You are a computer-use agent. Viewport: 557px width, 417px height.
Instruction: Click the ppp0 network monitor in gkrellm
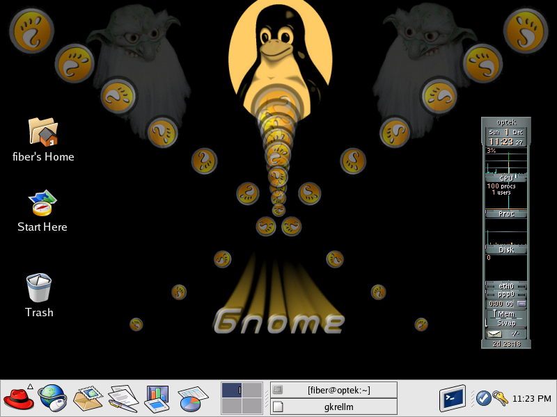pyautogui.click(x=506, y=294)
